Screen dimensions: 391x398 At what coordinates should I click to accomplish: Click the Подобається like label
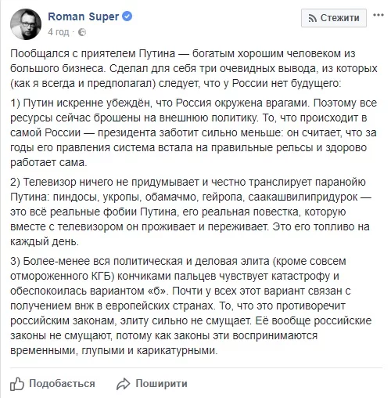(62, 384)
